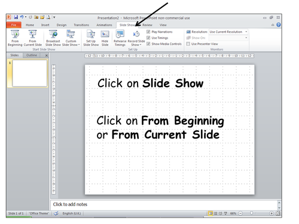Click the Zoom In plus button
The width and height of the screenshot is (299, 224).
coord(271,213)
